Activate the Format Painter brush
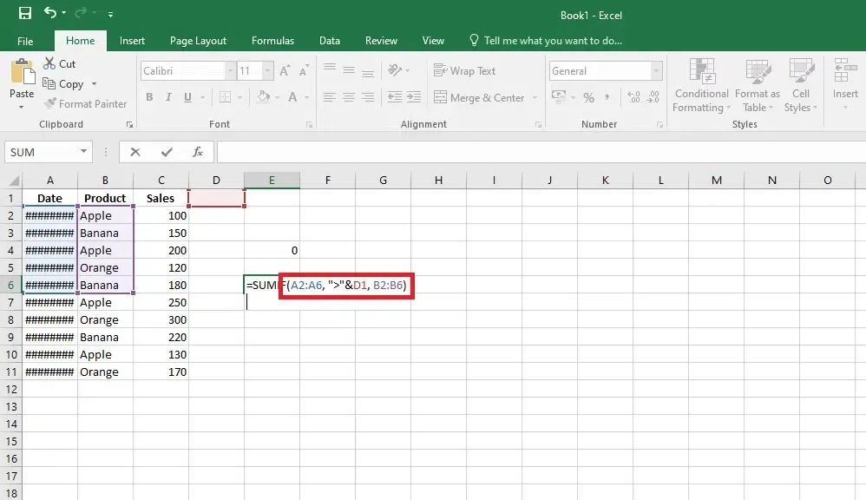 click(86, 104)
